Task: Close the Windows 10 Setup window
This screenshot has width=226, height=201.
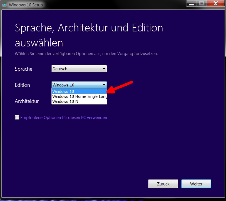Action: pos(215,4)
